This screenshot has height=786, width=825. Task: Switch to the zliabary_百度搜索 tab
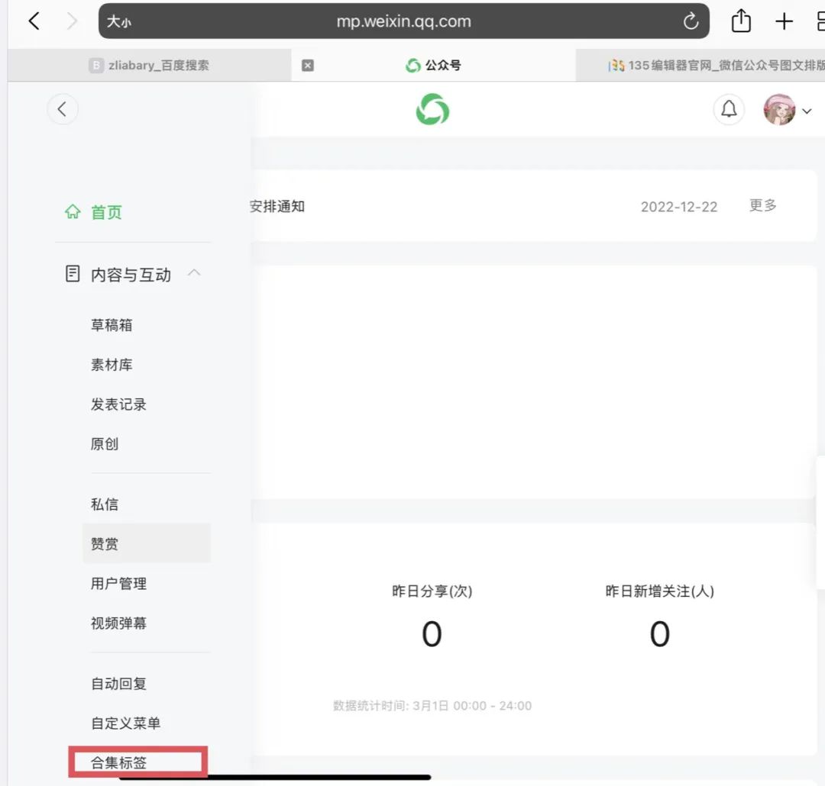150,65
